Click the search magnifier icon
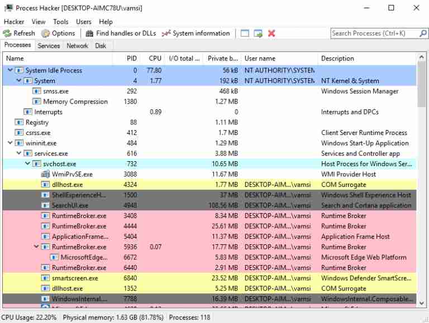Screen dimensions: 429x323 pyautogui.click(x=423, y=33)
